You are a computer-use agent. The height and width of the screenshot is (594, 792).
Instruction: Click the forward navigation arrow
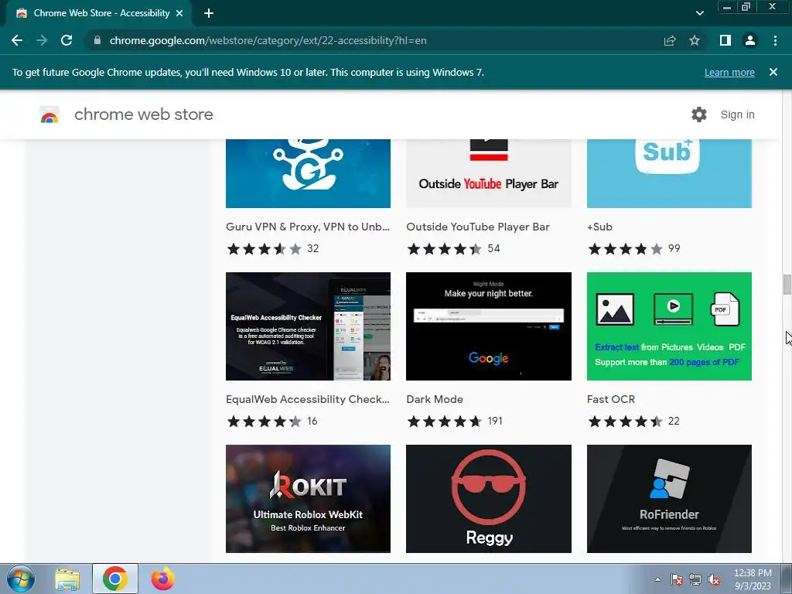point(42,40)
